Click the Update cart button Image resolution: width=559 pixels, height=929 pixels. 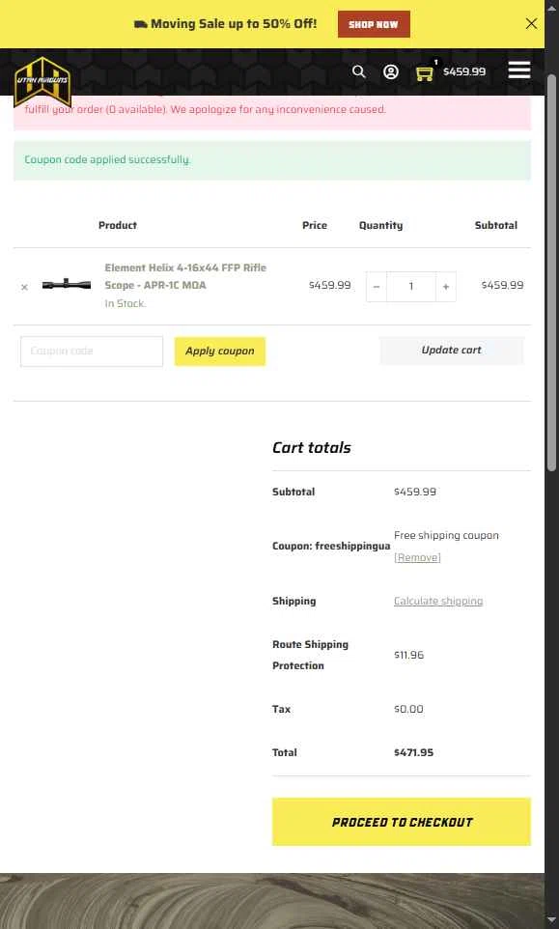(451, 351)
